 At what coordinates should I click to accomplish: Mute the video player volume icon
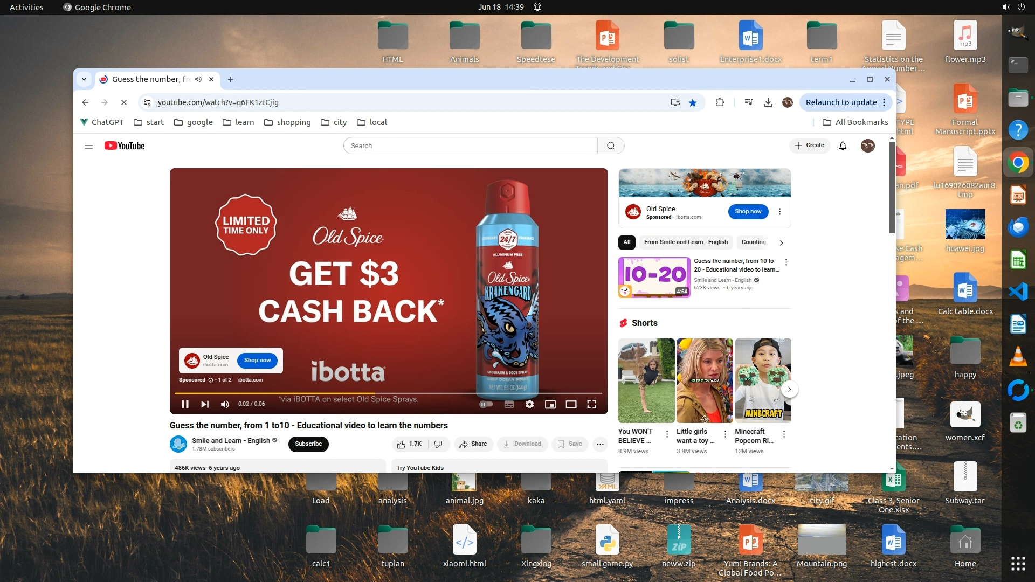tap(225, 404)
